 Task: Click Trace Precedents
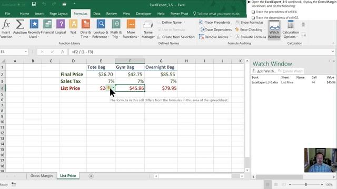[x=214, y=22]
